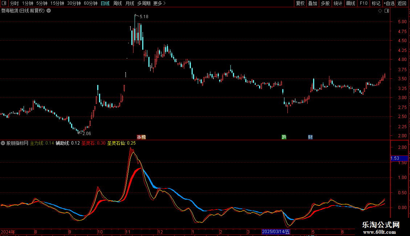Click the 5.18 high price label

144,17
